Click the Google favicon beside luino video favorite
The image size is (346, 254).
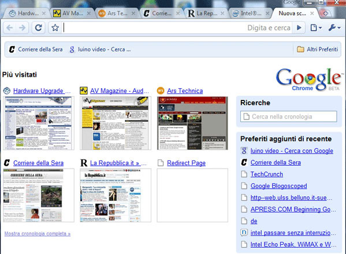pos(244,151)
